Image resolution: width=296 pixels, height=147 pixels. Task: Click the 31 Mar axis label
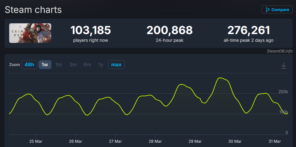275,141
